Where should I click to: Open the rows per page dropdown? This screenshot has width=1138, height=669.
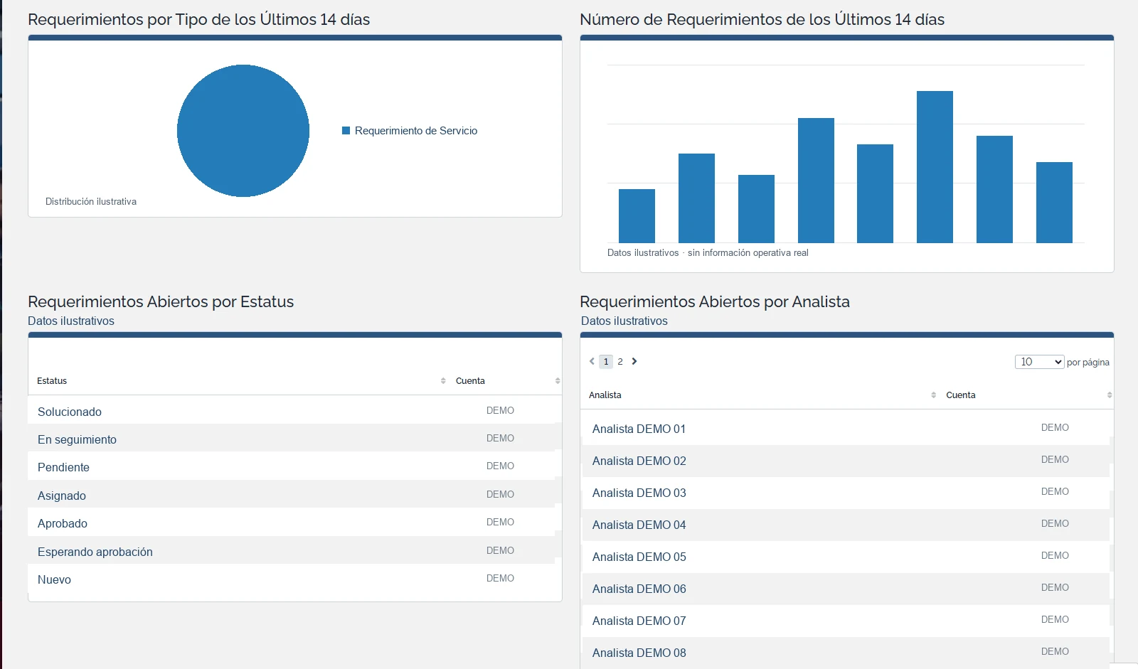[1039, 362]
